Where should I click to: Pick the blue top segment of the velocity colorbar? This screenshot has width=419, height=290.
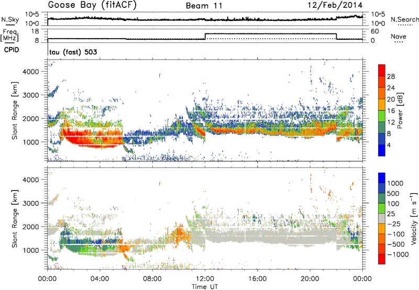coord(382,178)
